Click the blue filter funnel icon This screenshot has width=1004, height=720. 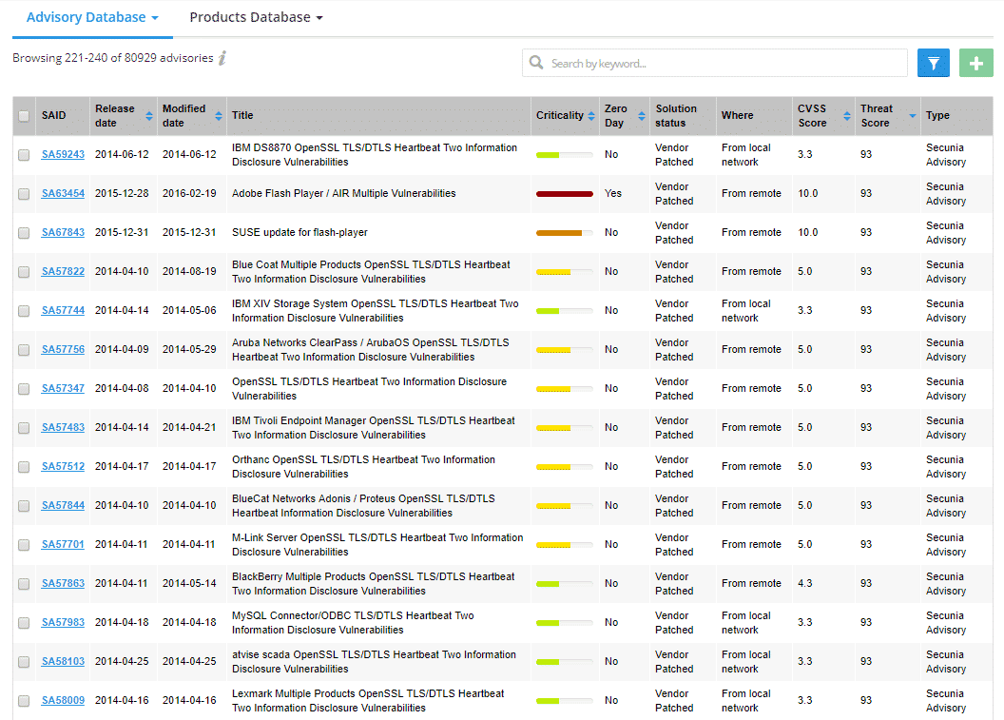pos(933,63)
